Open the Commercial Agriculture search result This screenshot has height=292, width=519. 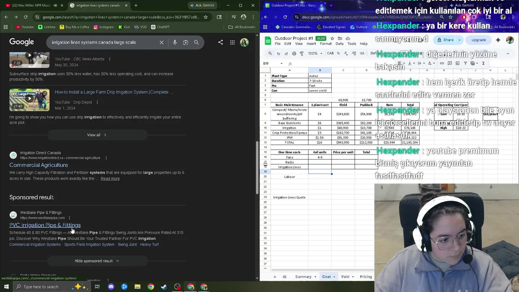click(x=39, y=165)
